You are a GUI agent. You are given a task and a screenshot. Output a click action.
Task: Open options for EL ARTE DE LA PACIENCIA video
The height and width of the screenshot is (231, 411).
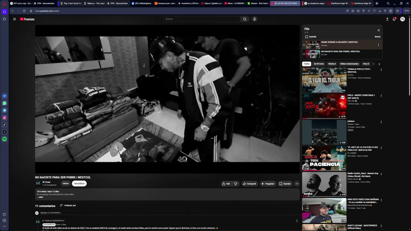(381, 148)
